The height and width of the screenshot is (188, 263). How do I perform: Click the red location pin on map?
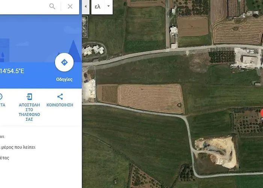[262, 113]
